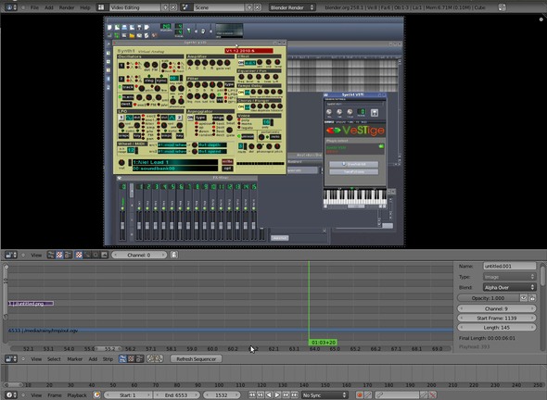
Task: Click the Start Frame: 1139 field
Action: pyautogui.click(x=496, y=319)
